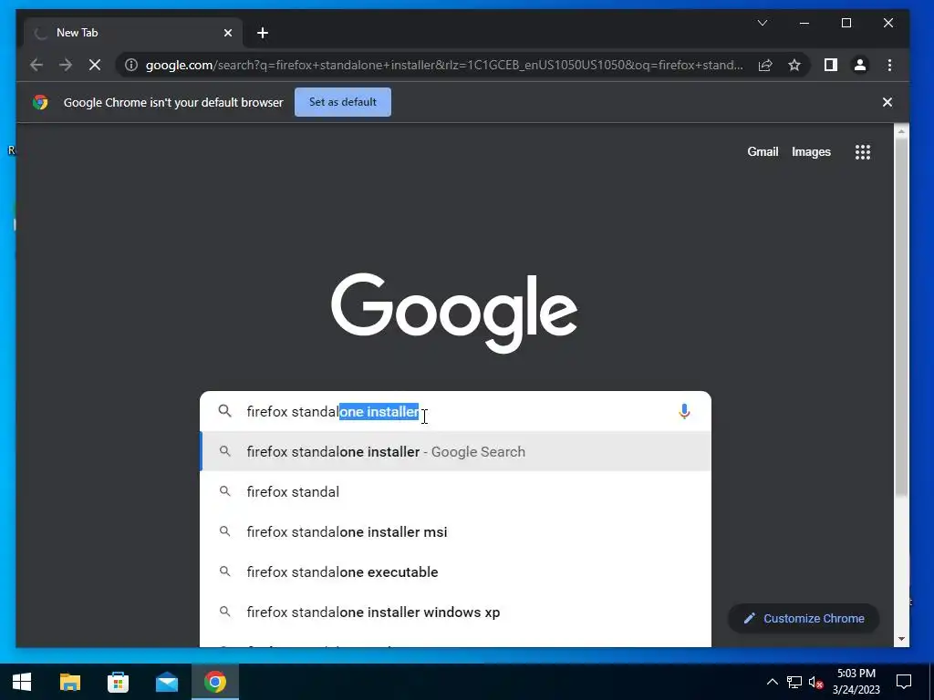The image size is (934, 700).
Task: Open File Explorer from taskbar
Action: coord(69,682)
